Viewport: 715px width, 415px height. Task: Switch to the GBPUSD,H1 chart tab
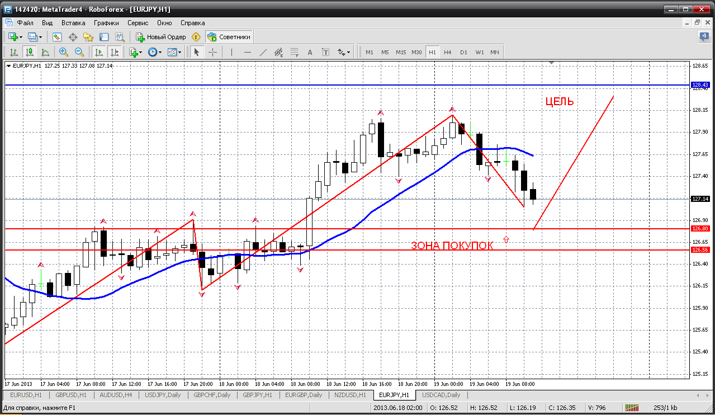point(71,395)
